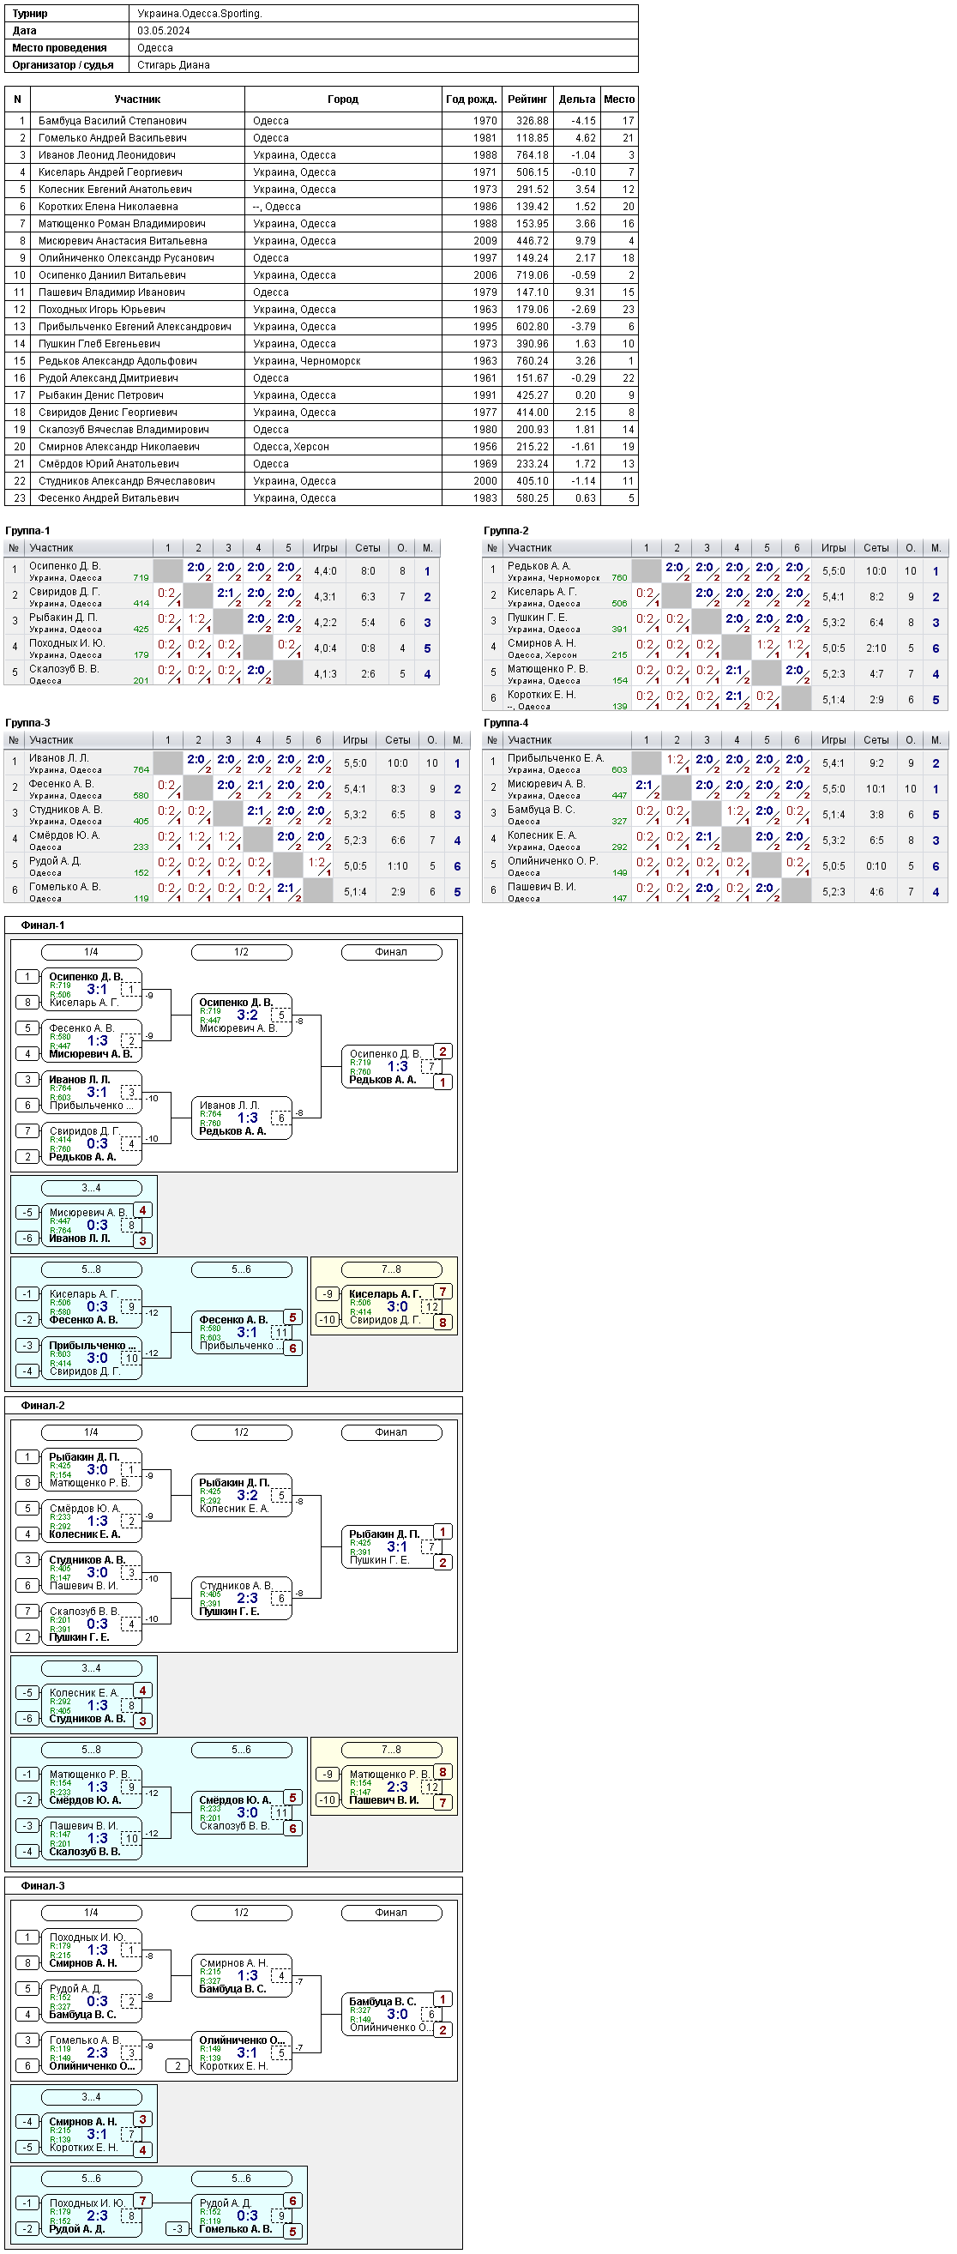Viewport: 957px width, 2254px height.
Task: Click Матющенко vs Пашевич 7...8 match score
Action: 398,1787
